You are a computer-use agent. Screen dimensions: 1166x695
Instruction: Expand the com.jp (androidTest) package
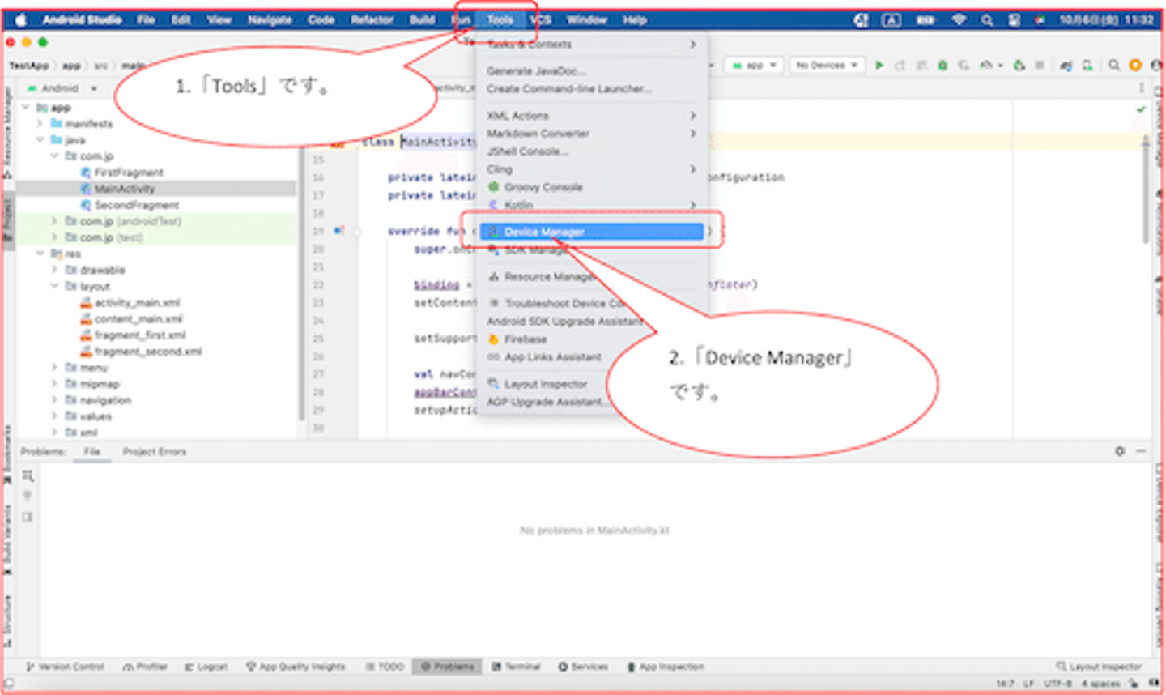(54, 221)
